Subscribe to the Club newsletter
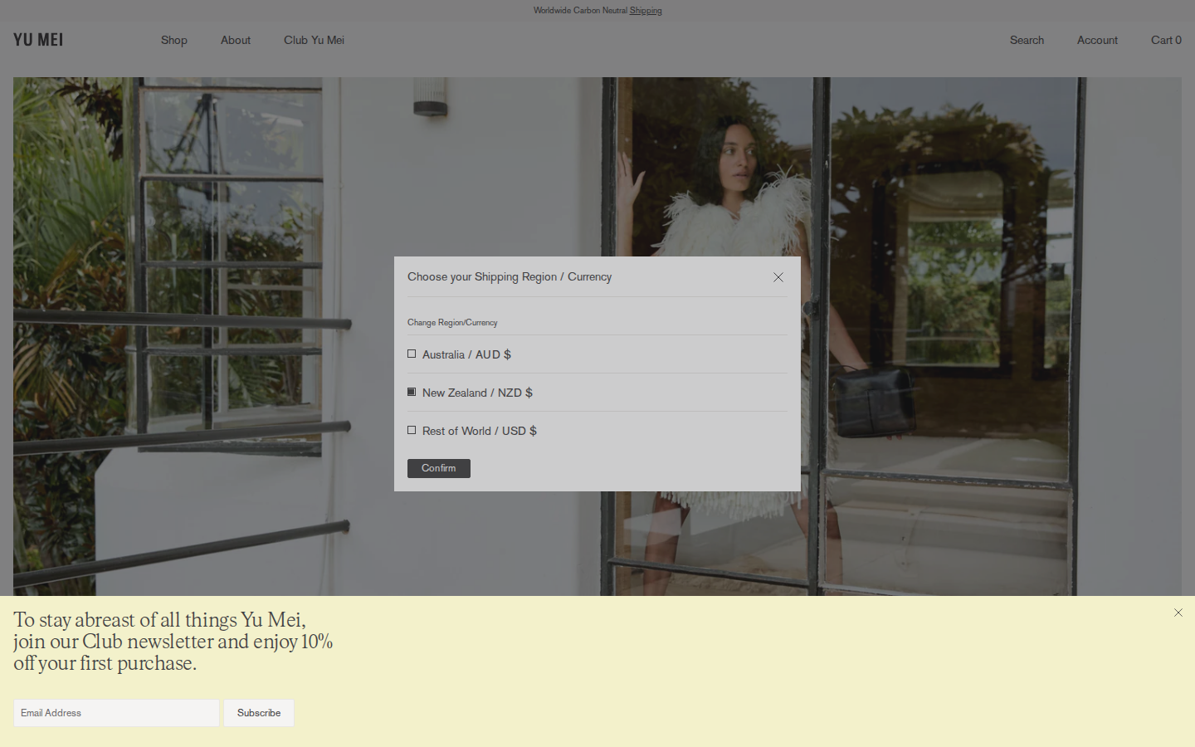 [x=259, y=713]
